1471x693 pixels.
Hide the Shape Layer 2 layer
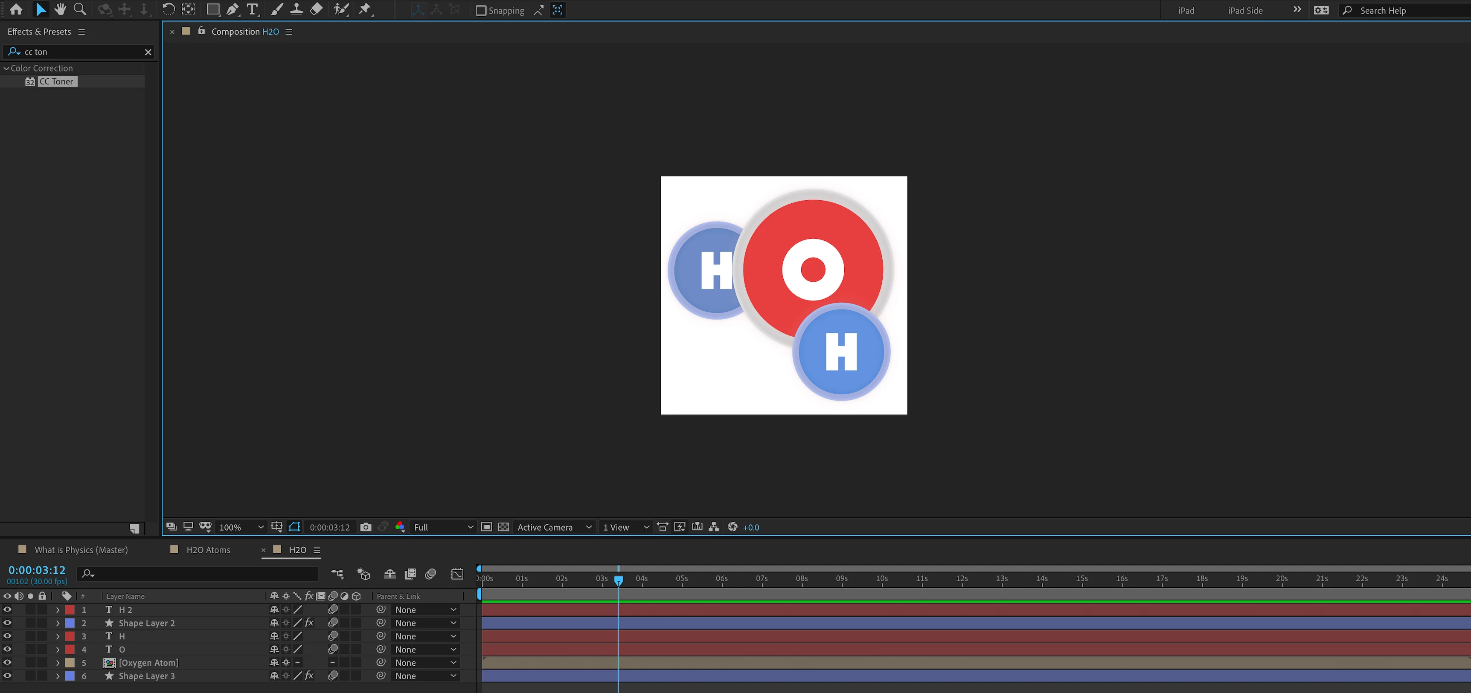(7, 623)
